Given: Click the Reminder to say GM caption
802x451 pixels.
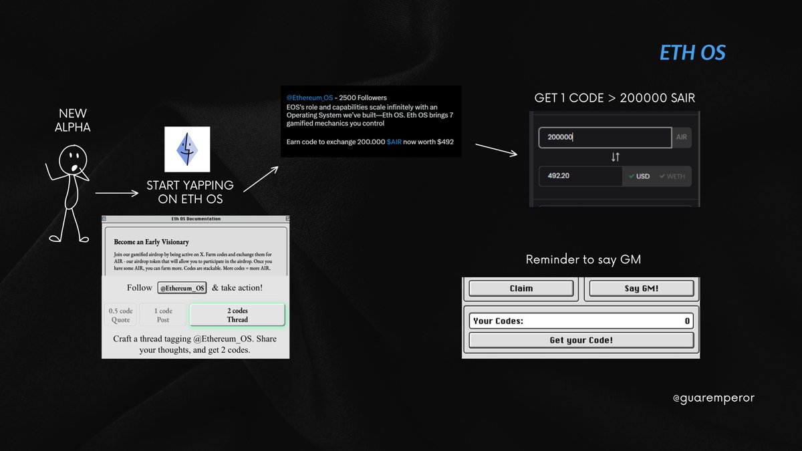Looking at the screenshot, I should coord(583,259).
